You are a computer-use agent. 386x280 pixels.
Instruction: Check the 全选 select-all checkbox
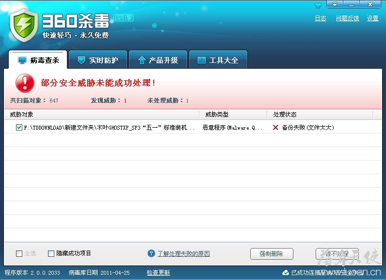point(19,253)
